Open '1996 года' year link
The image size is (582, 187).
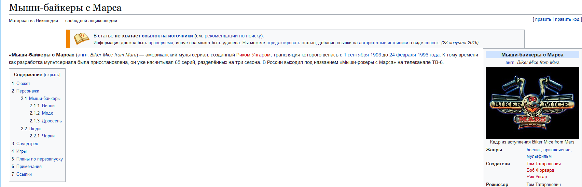coord(429,55)
